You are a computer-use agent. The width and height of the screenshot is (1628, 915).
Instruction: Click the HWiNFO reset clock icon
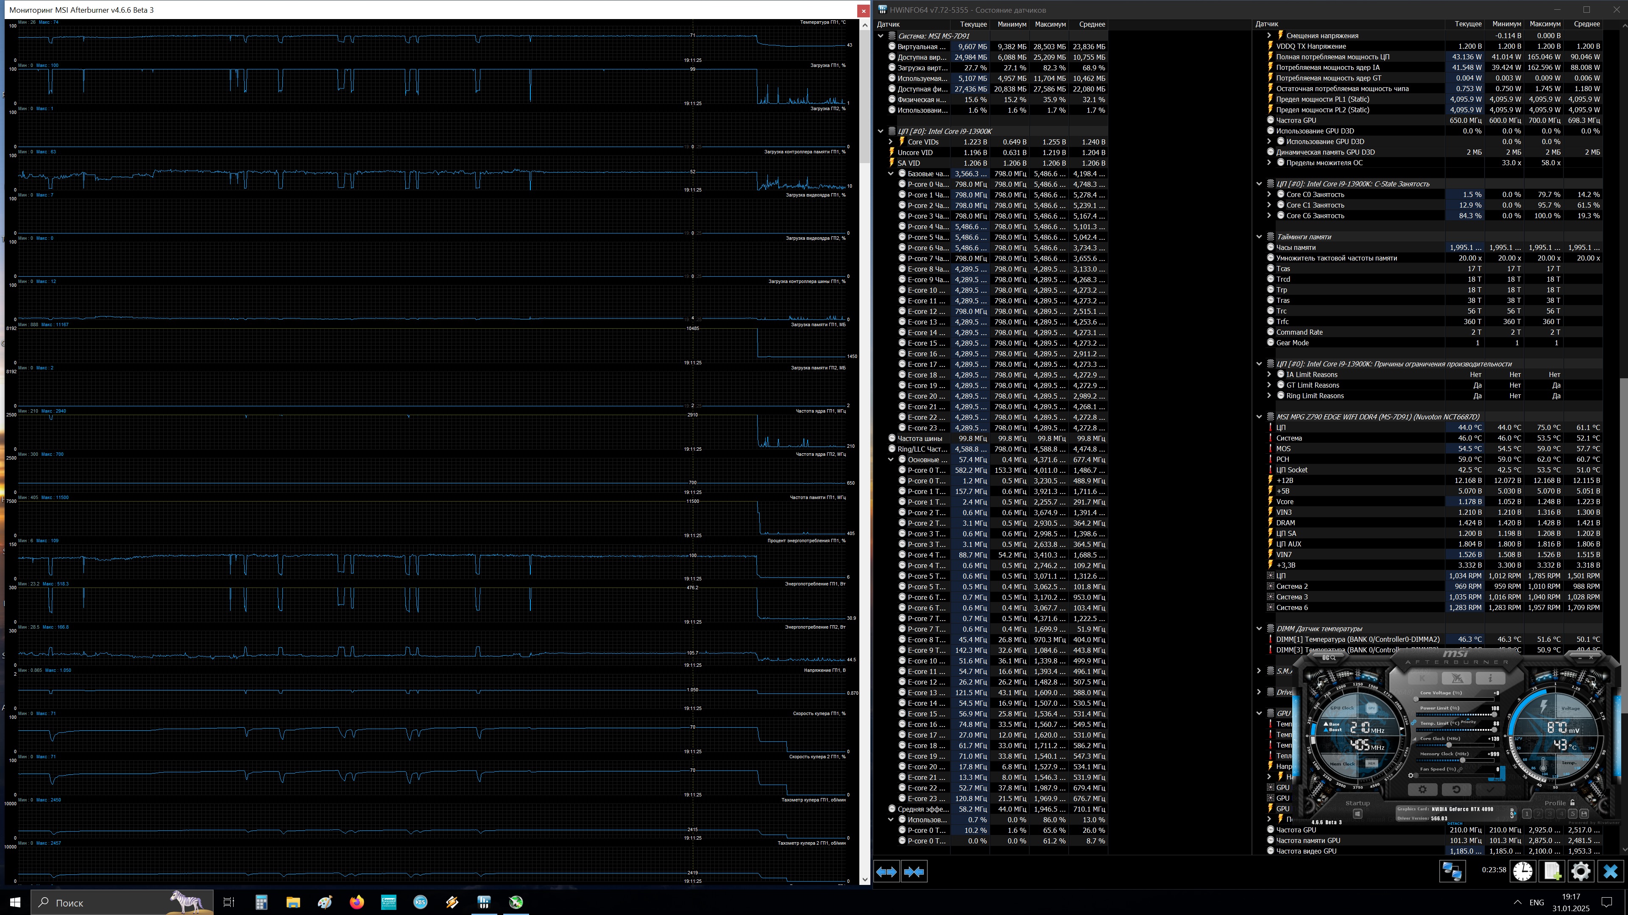pyautogui.click(x=1522, y=871)
